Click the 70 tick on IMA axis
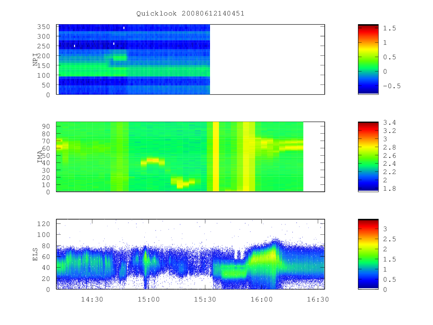 pyautogui.click(x=47, y=141)
